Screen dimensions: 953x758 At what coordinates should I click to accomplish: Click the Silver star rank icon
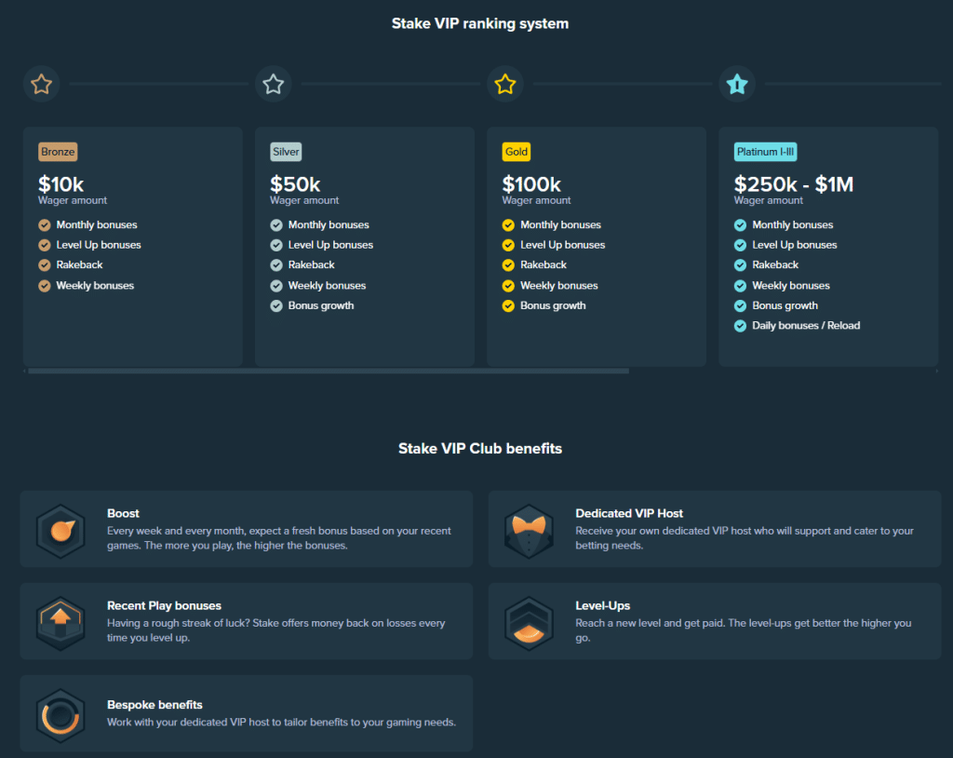(x=274, y=84)
